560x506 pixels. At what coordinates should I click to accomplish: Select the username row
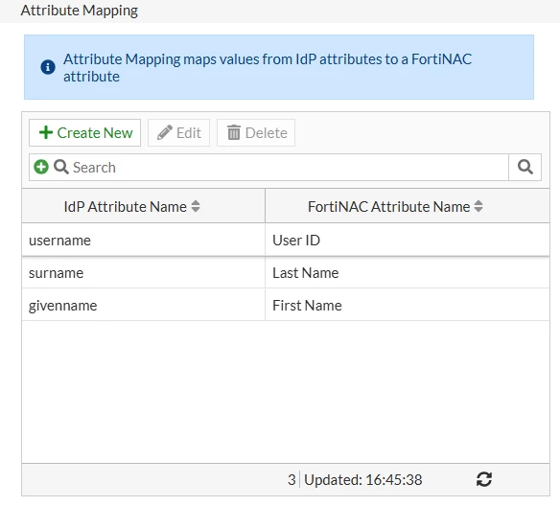[x=286, y=240]
